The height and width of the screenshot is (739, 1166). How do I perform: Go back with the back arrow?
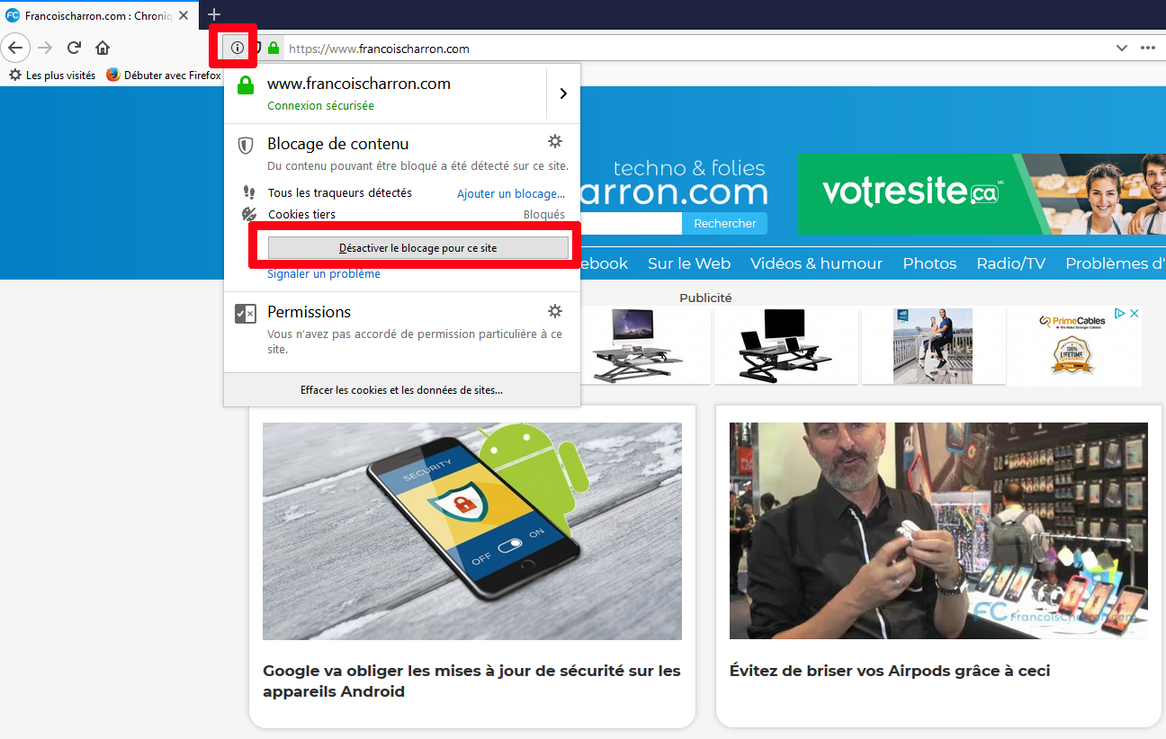15,48
